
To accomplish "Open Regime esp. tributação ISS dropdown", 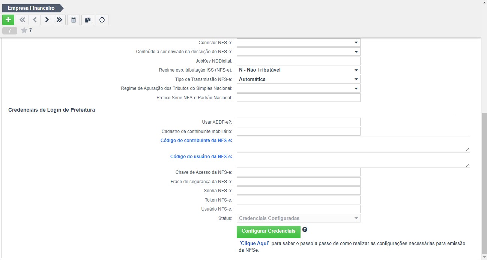I will (299, 70).
